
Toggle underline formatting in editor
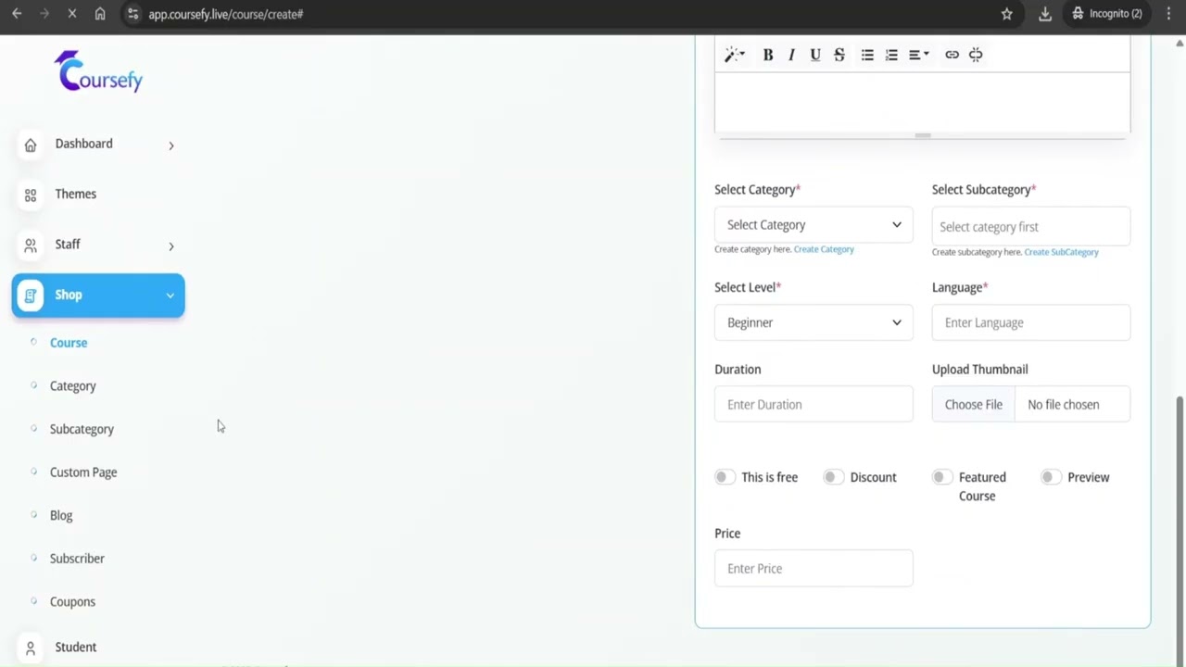(x=815, y=55)
